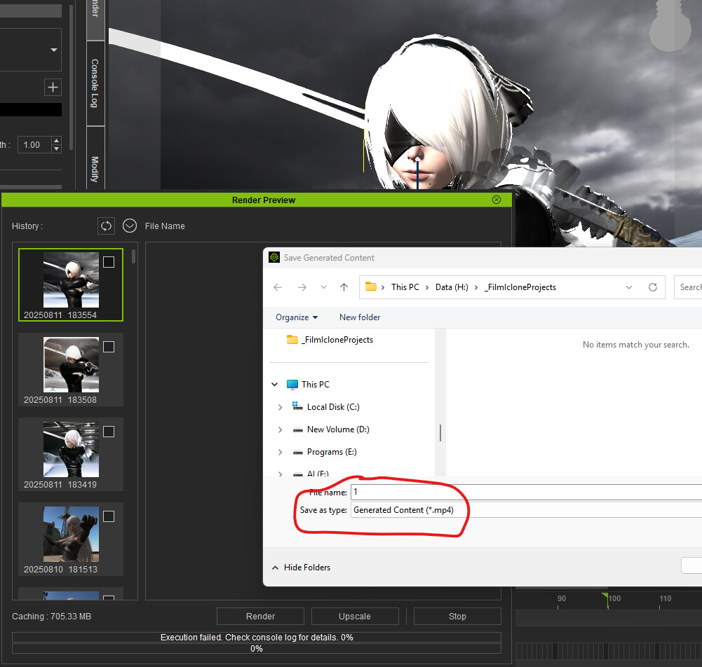Viewport: 702px width, 667px height.
Task: Open recent locations dropdown chevron
Action: click(323, 287)
